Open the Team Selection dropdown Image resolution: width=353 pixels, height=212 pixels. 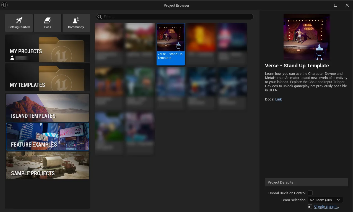pos(325,200)
